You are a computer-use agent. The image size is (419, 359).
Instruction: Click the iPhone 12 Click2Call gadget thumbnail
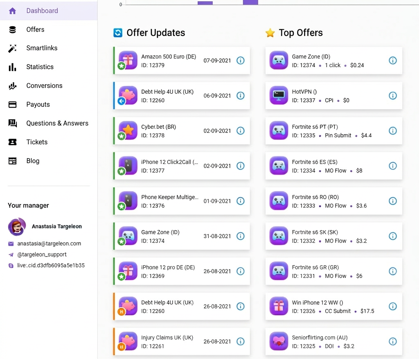[128, 166]
